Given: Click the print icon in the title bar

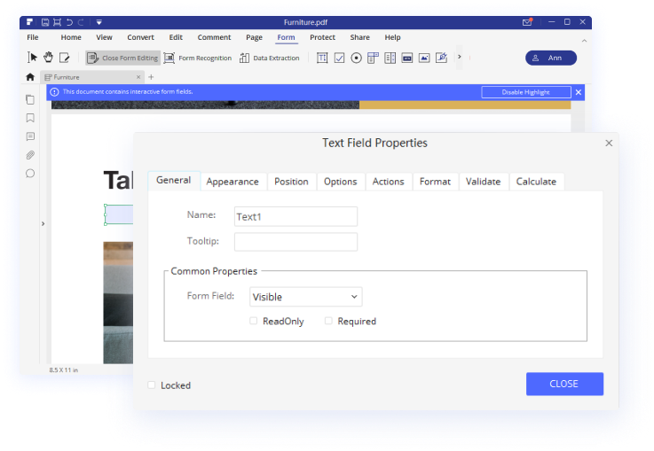Looking at the screenshot, I should click(x=57, y=22).
